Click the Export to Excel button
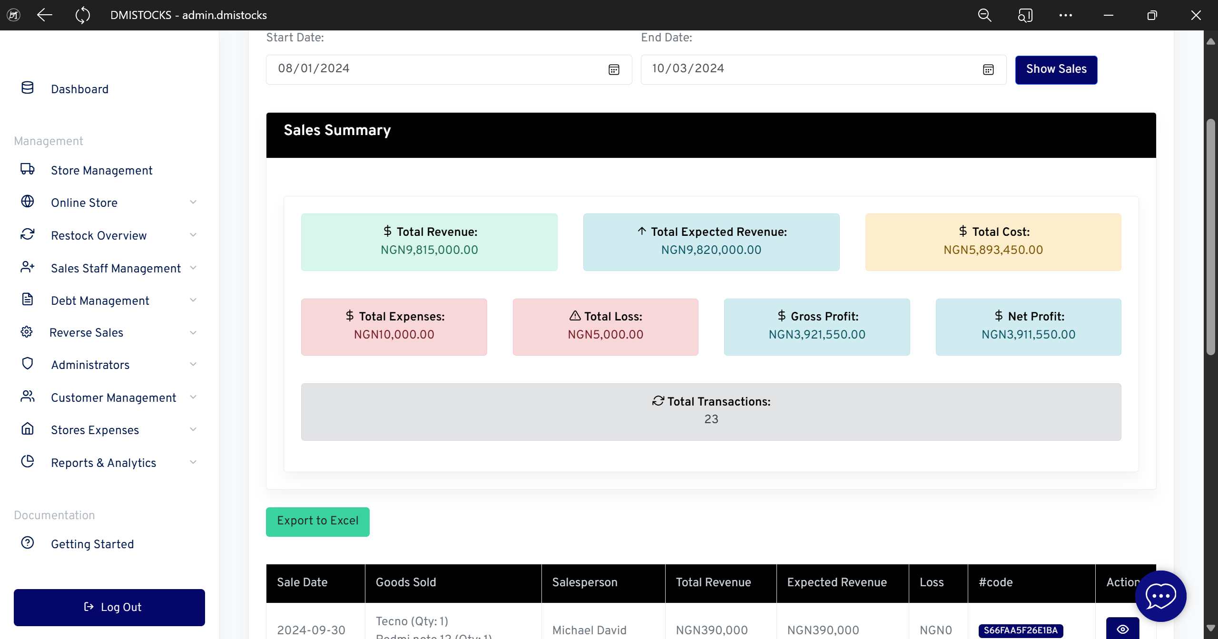The height and width of the screenshot is (639, 1218). point(317,522)
